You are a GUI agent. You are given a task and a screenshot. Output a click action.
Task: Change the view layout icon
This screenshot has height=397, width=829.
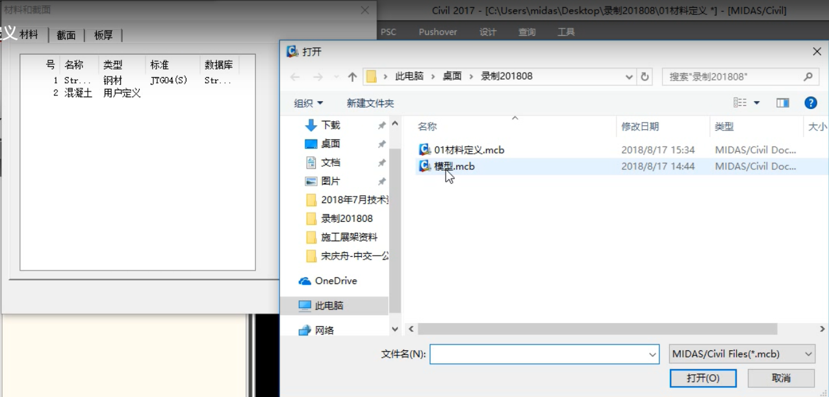[740, 102]
